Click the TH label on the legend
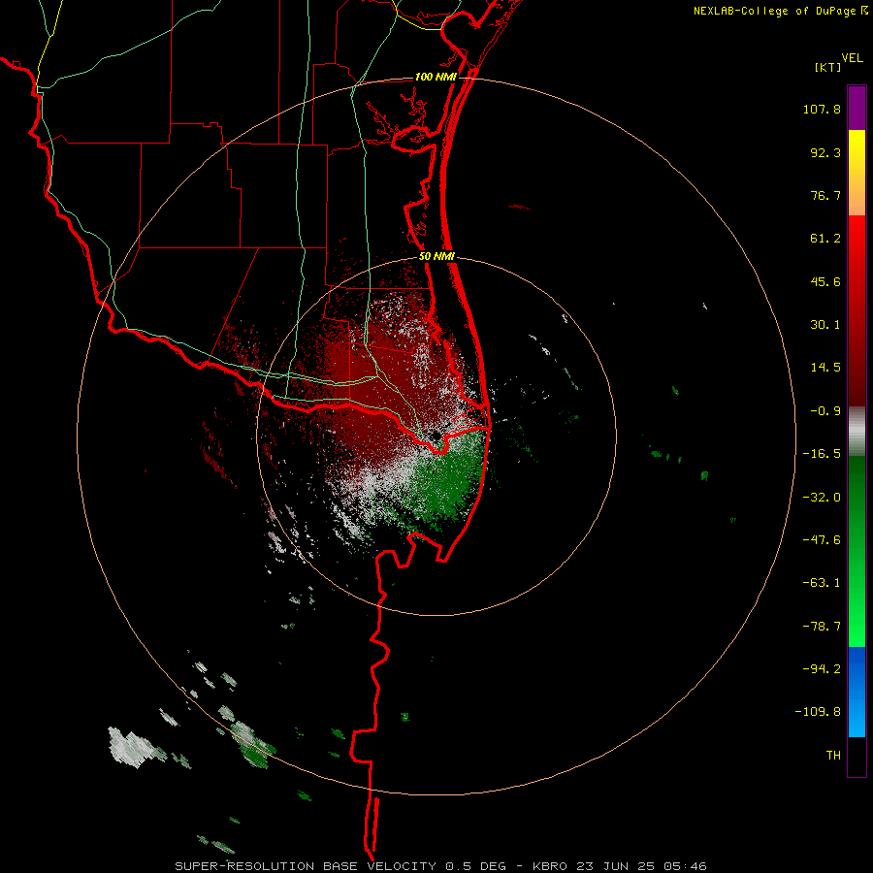 tap(833, 756)
